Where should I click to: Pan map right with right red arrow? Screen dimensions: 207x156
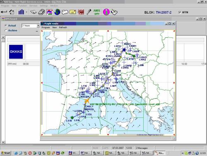pos(174,83)
